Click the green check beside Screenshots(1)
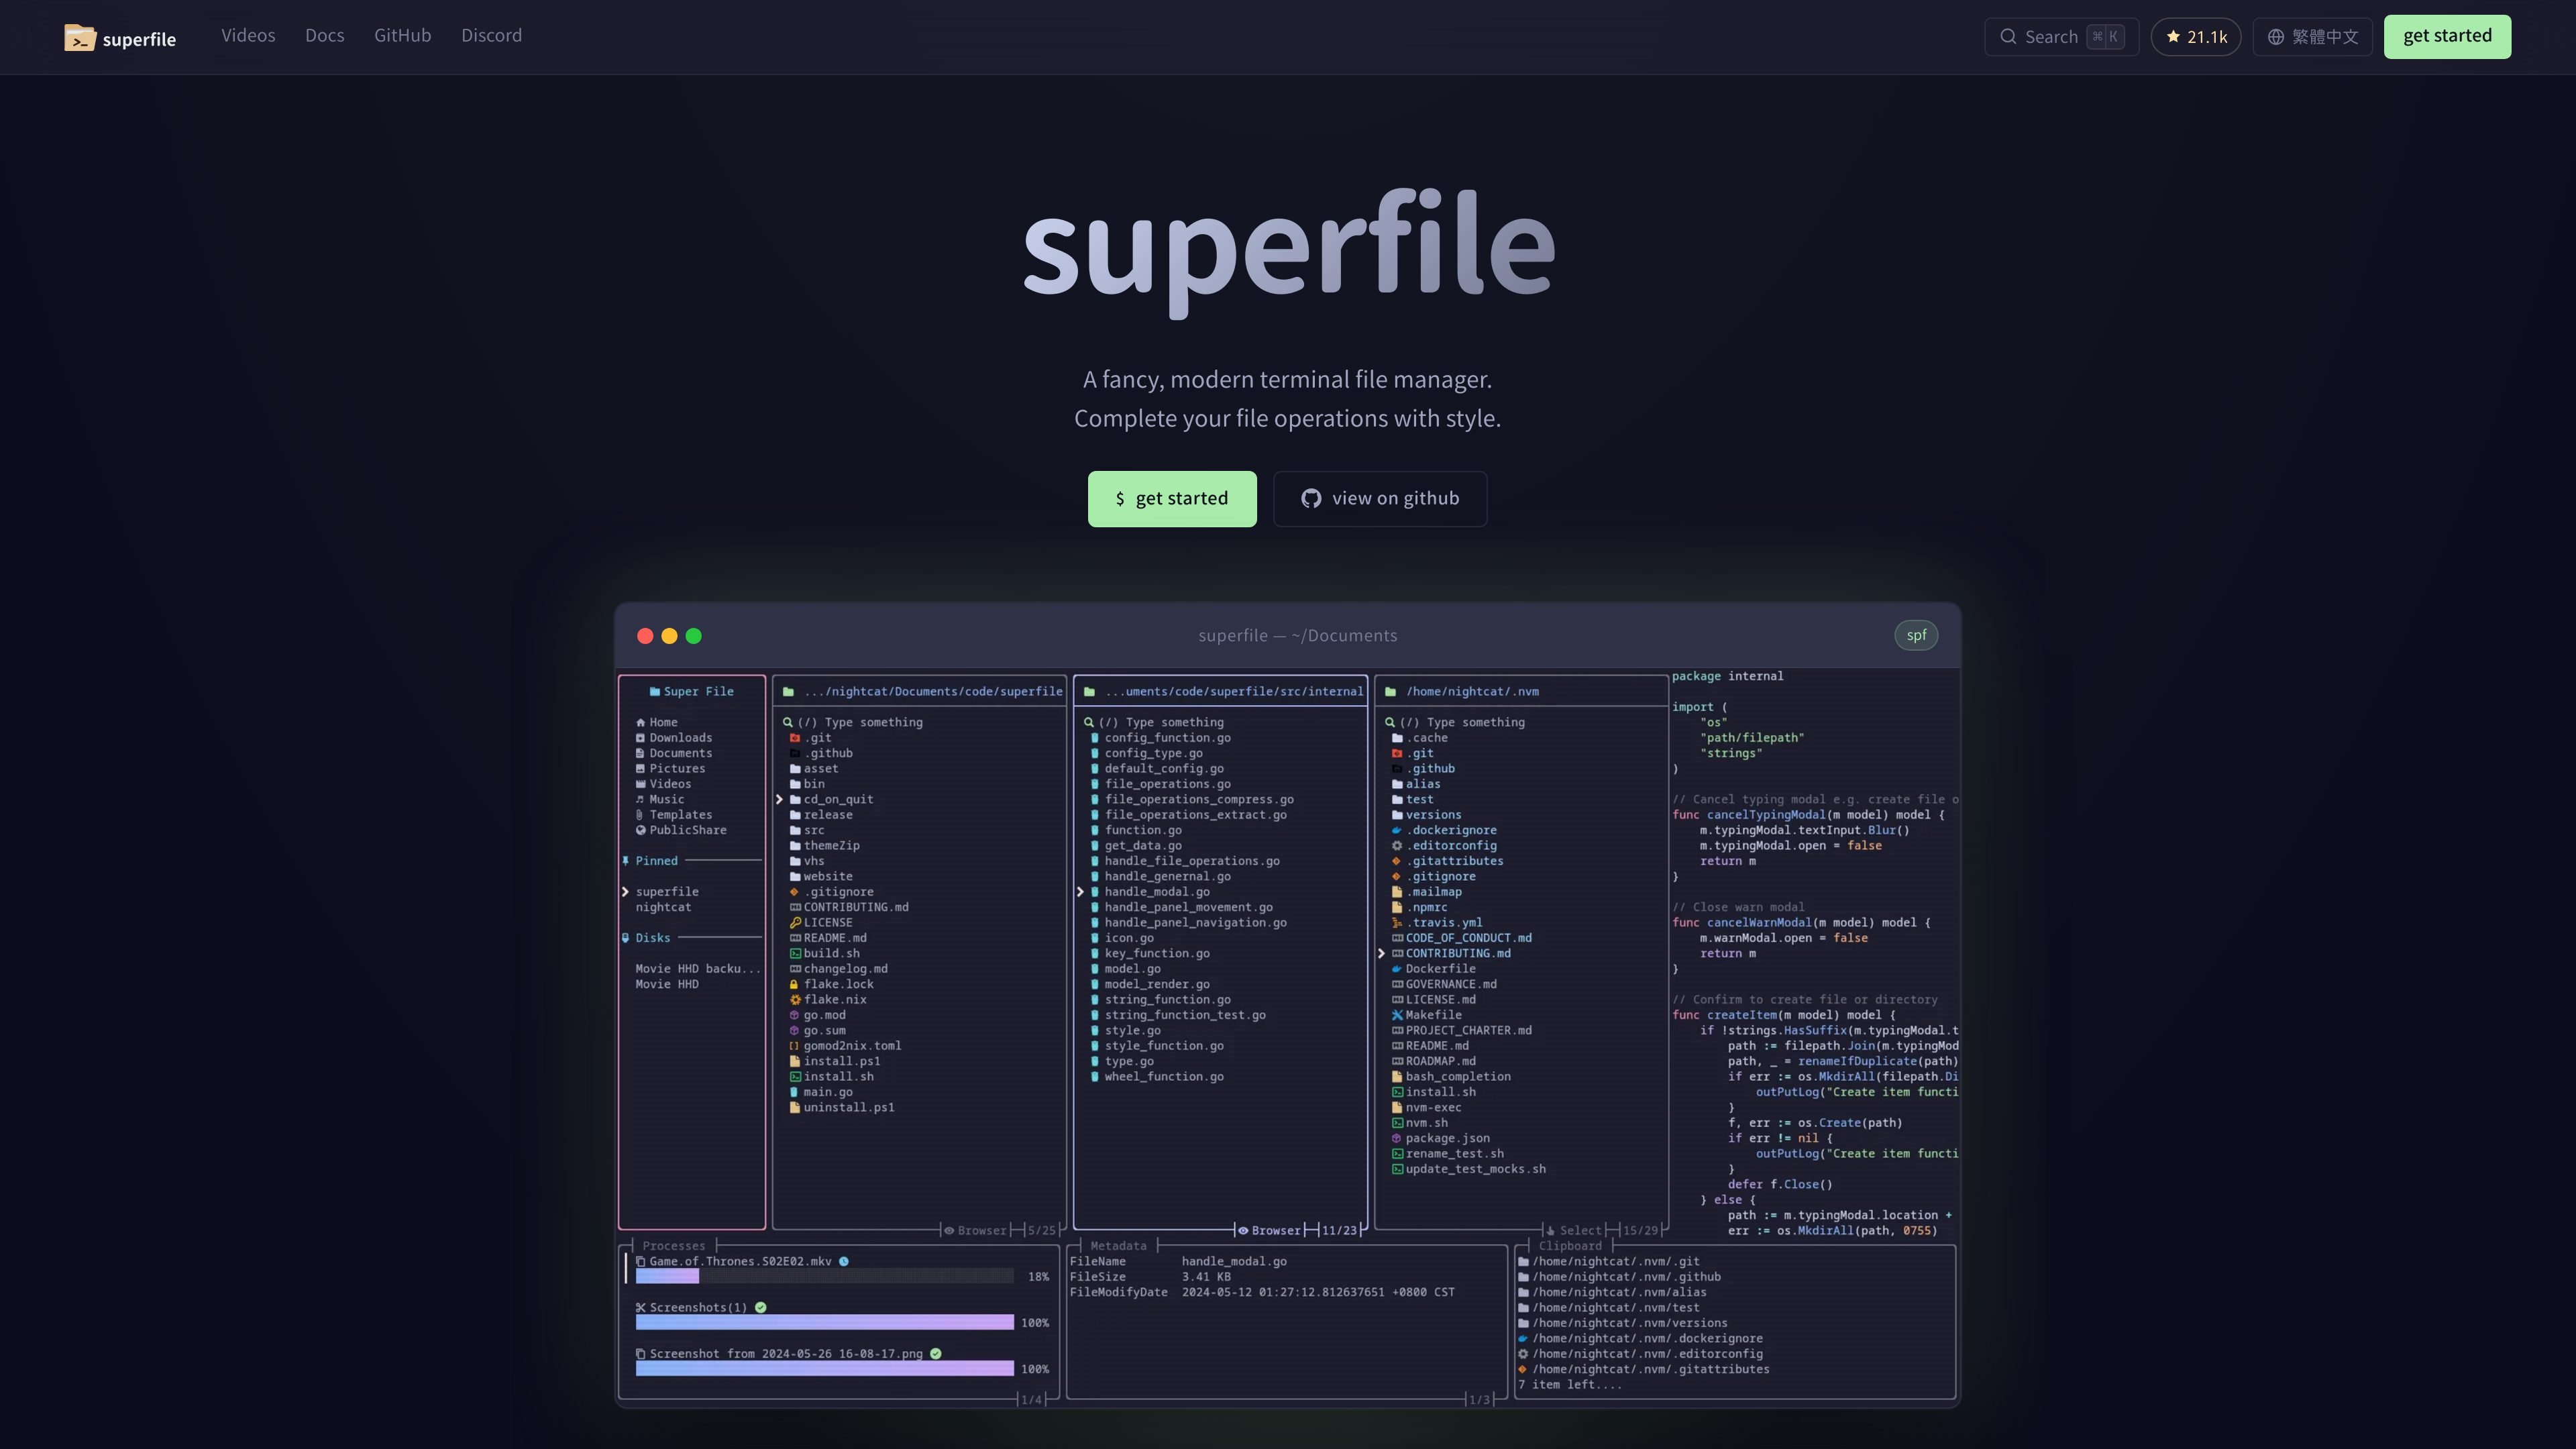Viewport: 2576px width, 1449px height. [761, 1308]
